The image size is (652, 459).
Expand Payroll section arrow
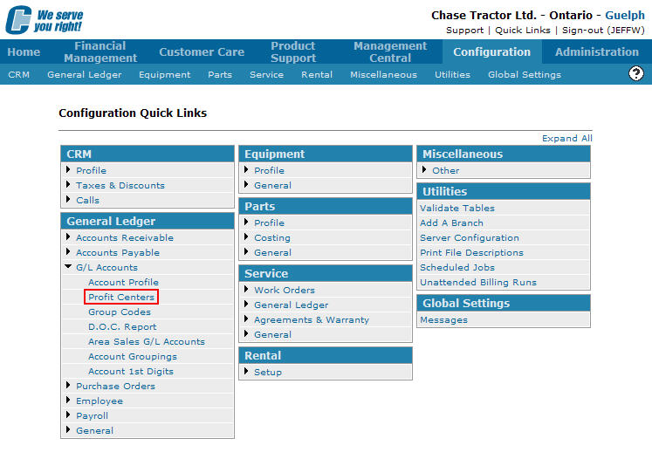point(68,415)
